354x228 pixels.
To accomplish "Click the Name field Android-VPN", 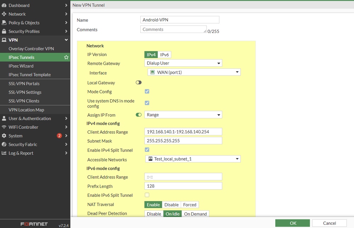I will [180, 20].
